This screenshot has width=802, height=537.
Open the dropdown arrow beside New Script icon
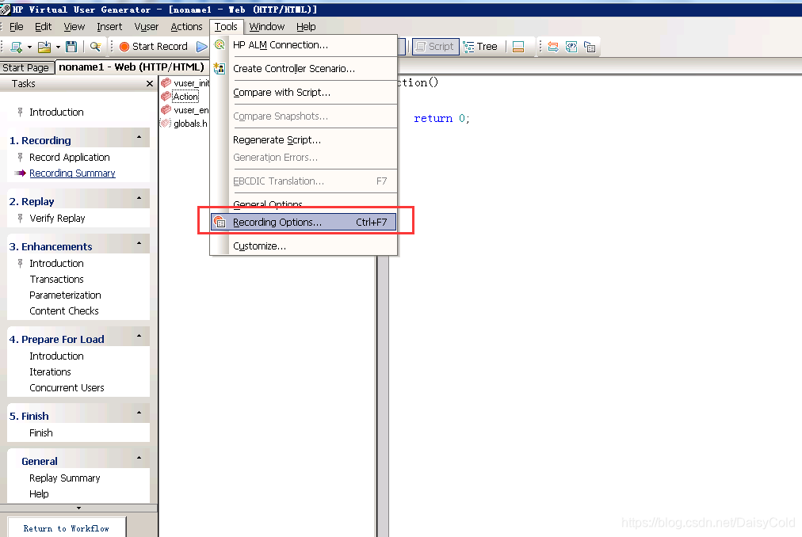click(29, 47)
